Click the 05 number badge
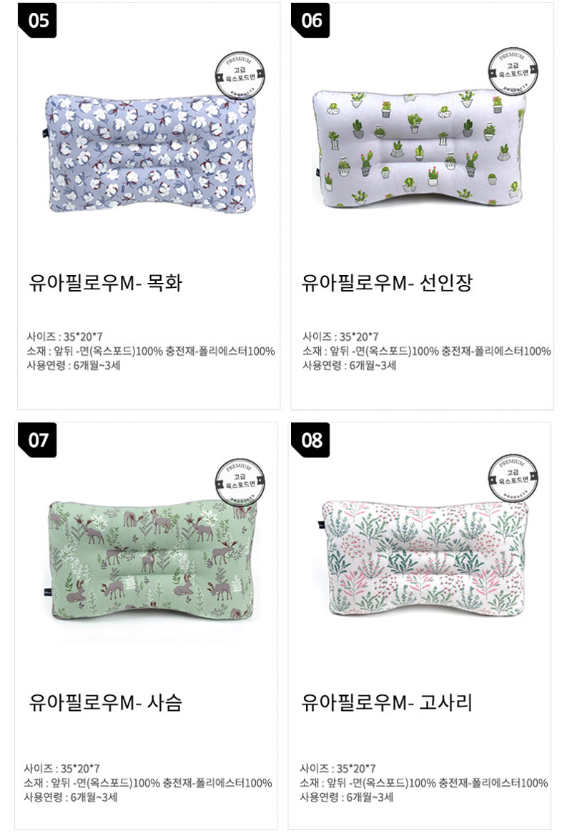 click(x=37, y=20)
